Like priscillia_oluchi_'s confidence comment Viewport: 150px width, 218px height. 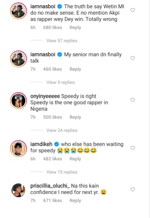tap(133, 189)
